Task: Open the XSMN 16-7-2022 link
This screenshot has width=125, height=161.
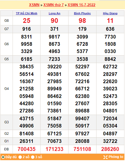Action: [x=81, y=5]
